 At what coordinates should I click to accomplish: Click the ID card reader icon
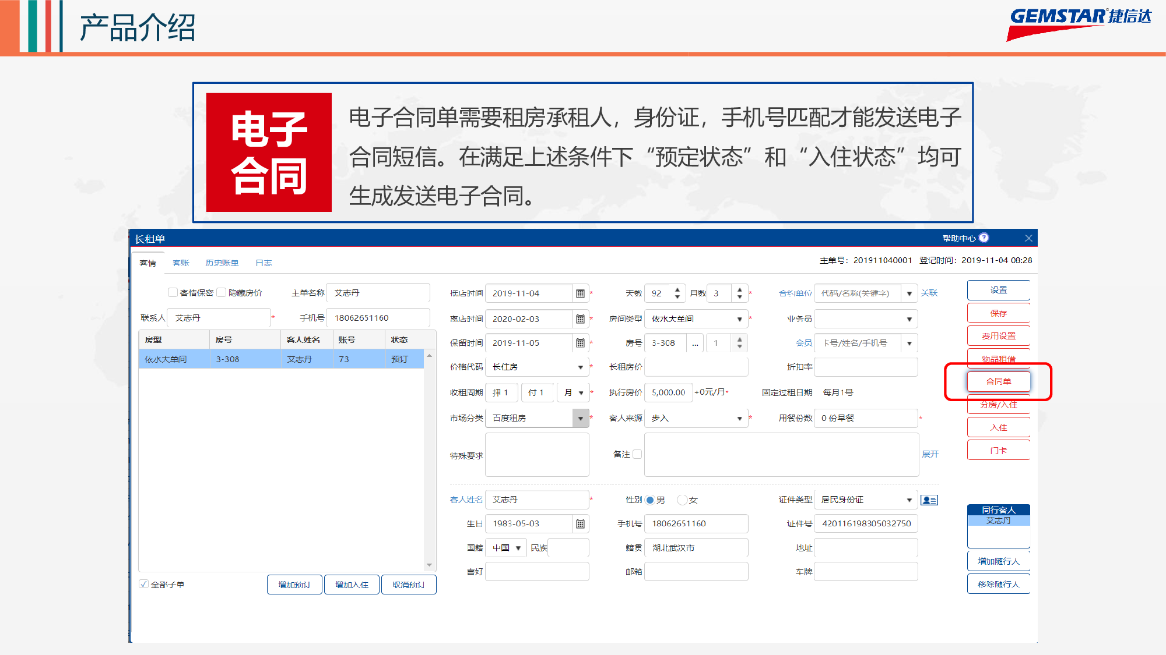point(929,500)
